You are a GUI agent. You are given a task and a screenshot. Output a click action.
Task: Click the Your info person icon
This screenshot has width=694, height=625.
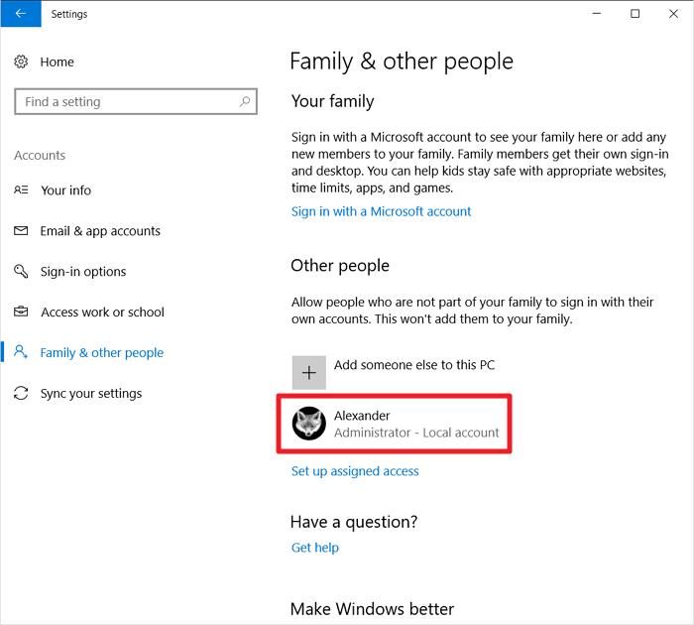tap(21, 190)
